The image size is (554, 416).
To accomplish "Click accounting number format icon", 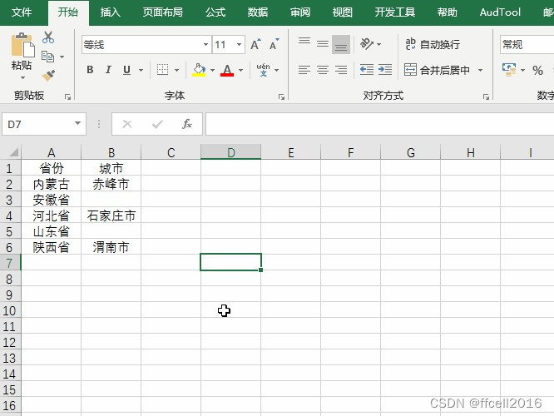I will click(509, 70).
